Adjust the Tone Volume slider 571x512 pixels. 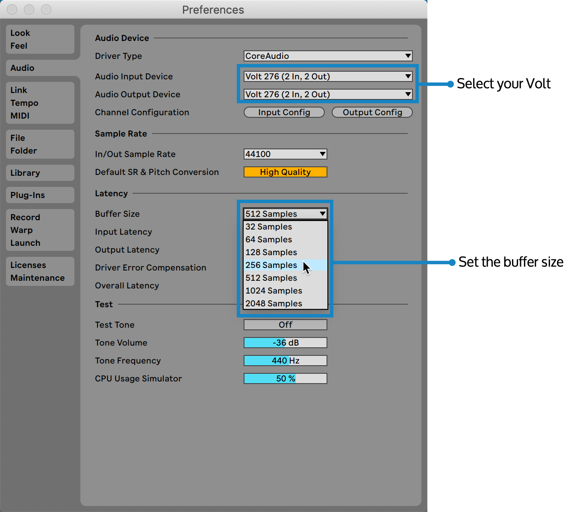(285, 343)
